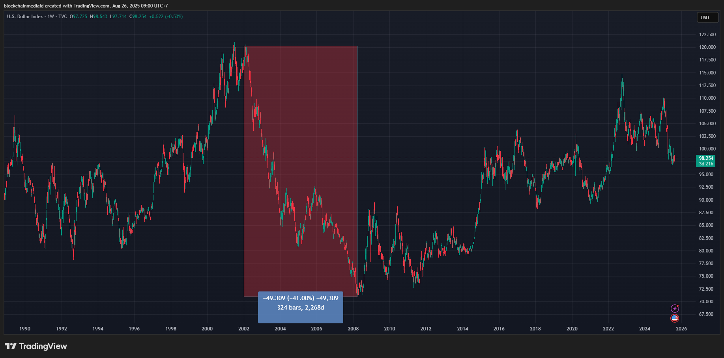The height and width of the screenshot is (358, 724).
Task: Click the pink lightning event icon
Action: click(x=675, y=308)
